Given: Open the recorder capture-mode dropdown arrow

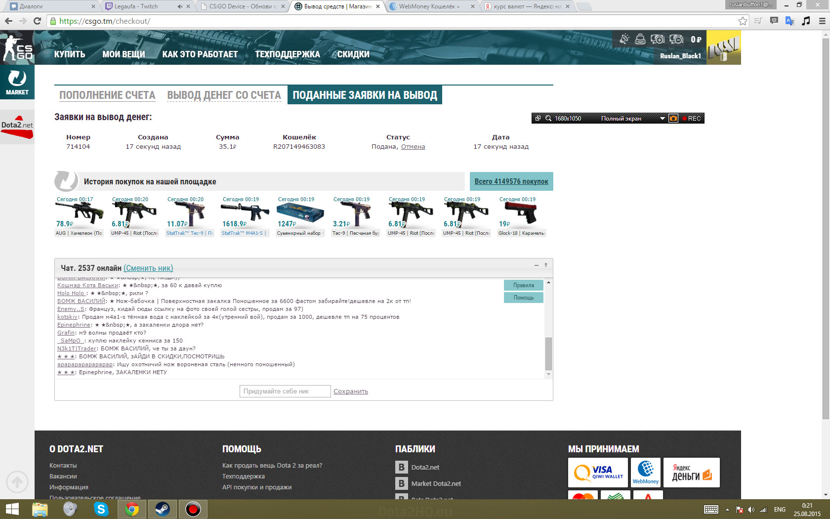Looking at the screenshot, I should [x=663, y=118].
